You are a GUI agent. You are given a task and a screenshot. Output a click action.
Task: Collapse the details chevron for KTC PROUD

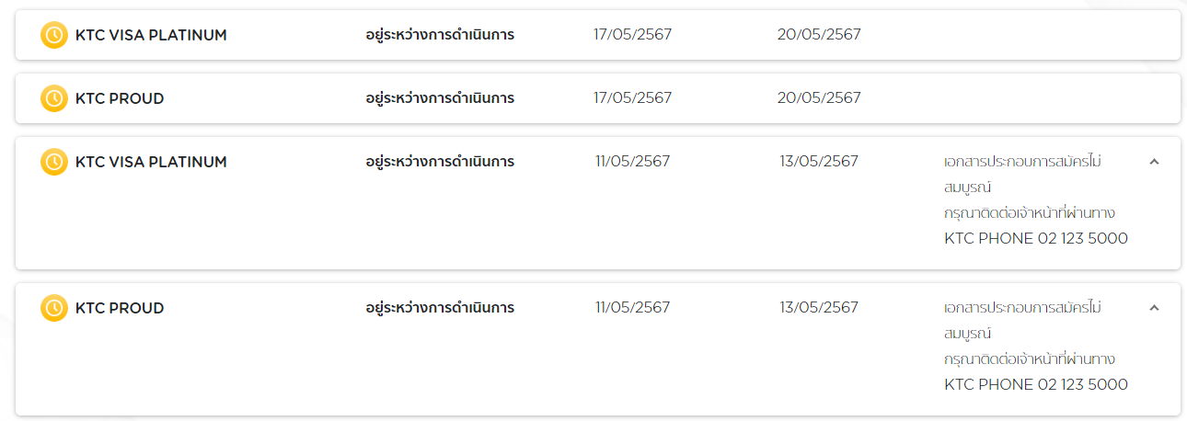(x=1155, y=308)
